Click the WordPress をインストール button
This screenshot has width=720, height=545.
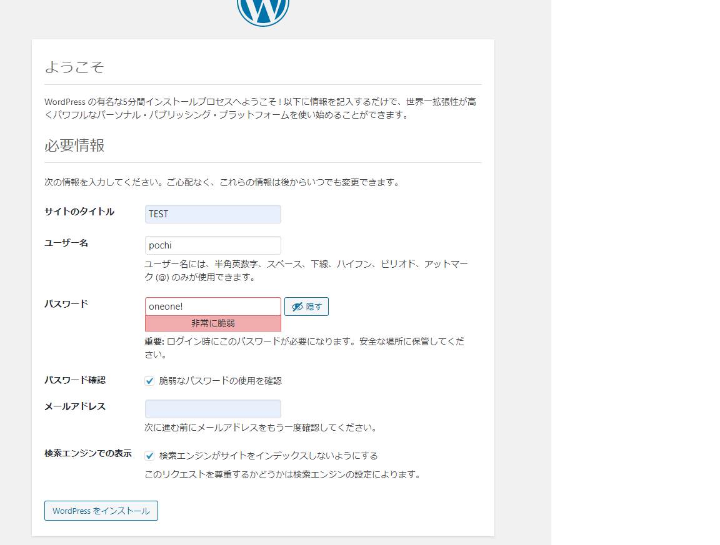click(101, 511)
